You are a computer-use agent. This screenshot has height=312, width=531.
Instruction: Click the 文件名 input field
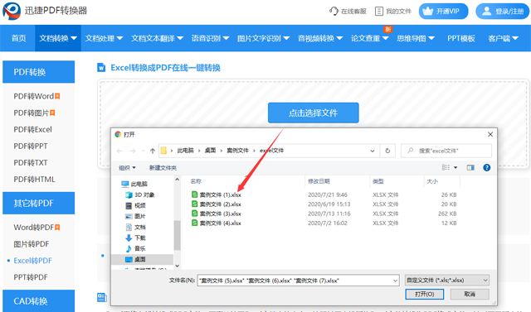pyautogui.click(x=299, y=281)
